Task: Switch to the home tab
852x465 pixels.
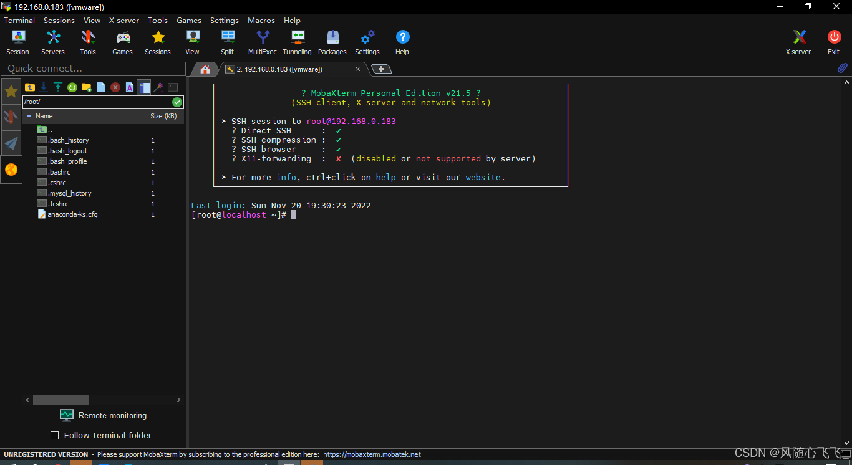Action: tap(205, 69)
